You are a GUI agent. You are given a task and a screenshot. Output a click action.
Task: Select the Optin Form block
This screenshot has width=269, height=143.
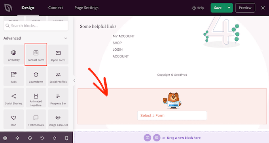click(x=58, y=55)
